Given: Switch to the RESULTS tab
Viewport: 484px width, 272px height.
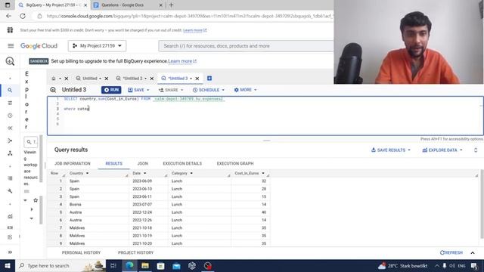Looking at the screenshot, I should coord(114,163).
